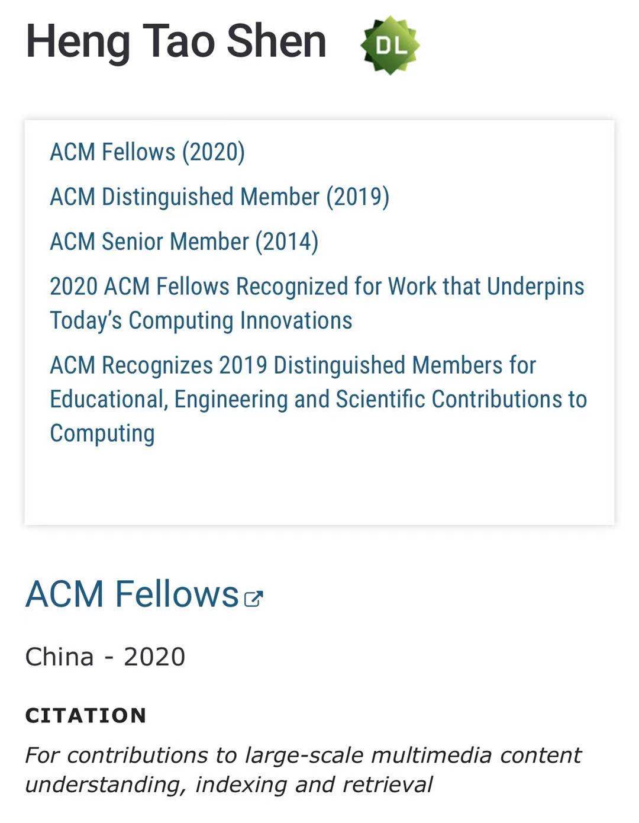Click the external link icon beside ACM Fellows
639x823 pixels.
(253, 599)
